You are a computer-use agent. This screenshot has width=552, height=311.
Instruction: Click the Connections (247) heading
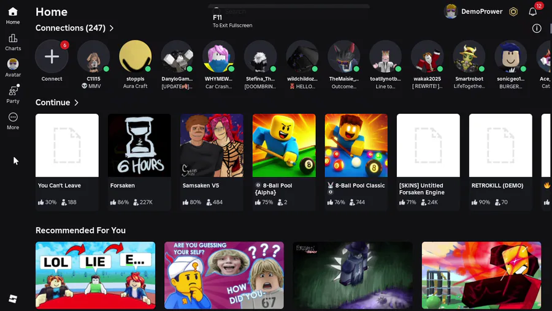tap(71, 28)
